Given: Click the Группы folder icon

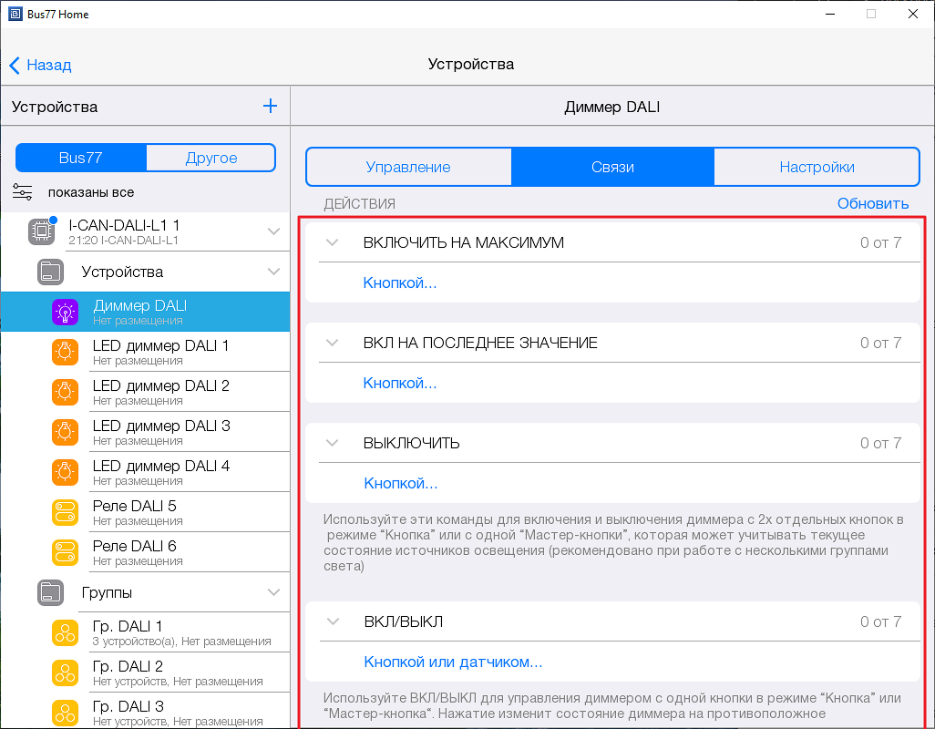Looking at the screenshot, I should [51, 592].
